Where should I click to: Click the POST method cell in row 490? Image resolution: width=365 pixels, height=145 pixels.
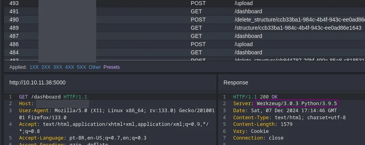pos(198,20)
